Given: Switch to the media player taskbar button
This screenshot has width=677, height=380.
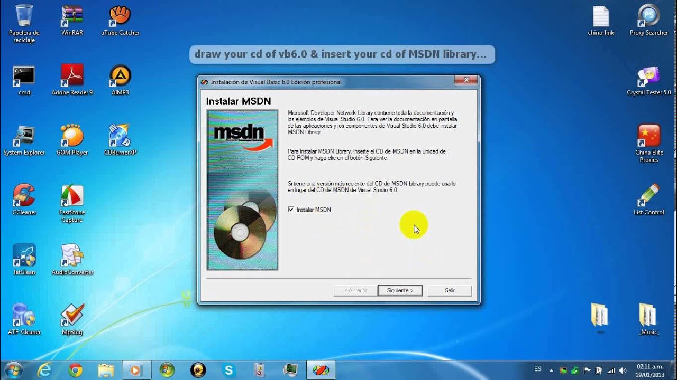Looking at the screenshot, I should coord(136,370).
